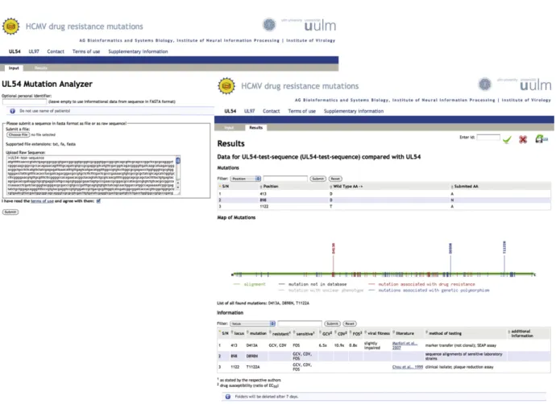Click the Mutations filter text field
The image size is (556, 404).
[285, 179]
